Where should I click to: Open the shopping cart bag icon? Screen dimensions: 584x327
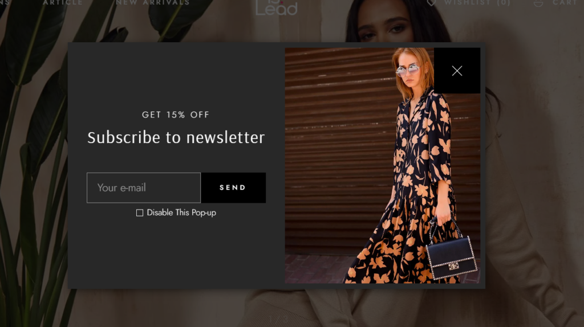click(538, 3)
